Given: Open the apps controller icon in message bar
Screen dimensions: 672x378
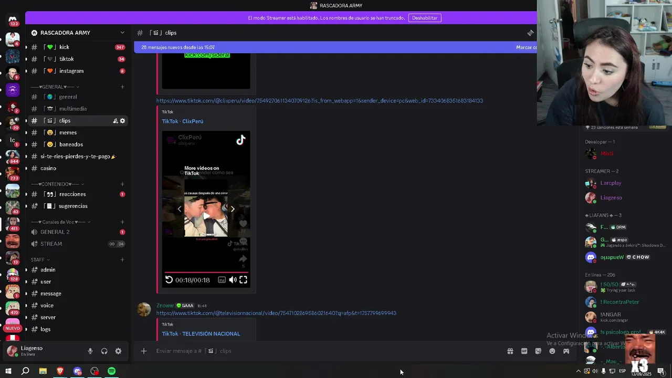Looking at the screenshot, I should pos(566,351).
